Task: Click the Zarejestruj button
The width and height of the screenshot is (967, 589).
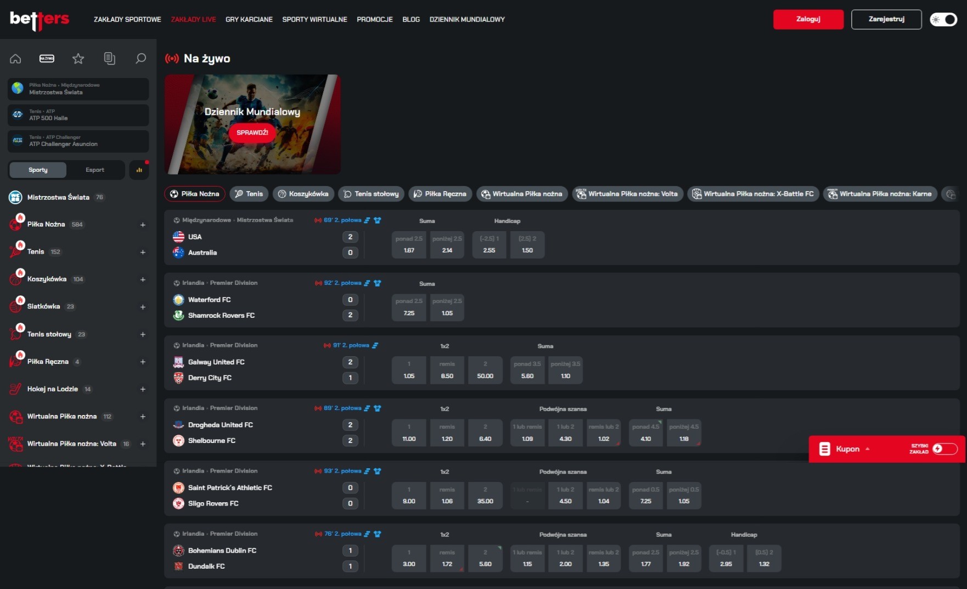Action: pyautogui.click(x=886, y=19)
